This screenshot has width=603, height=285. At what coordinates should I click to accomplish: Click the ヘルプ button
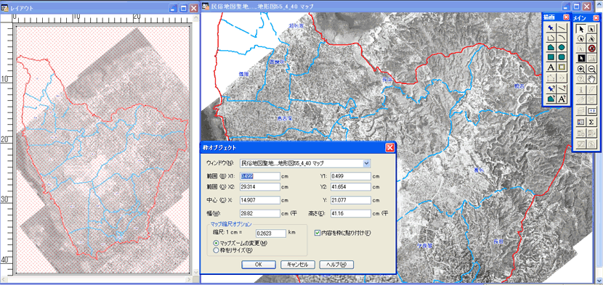(x=336, y=265)
